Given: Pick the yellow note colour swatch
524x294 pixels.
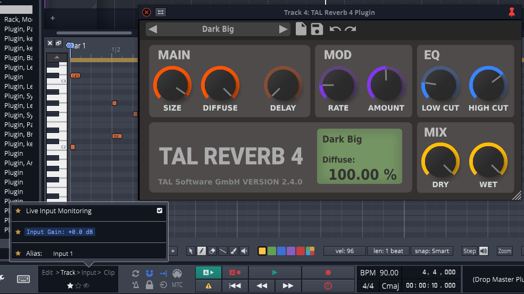Looking at the screenshot, I should tap(262, 251).
